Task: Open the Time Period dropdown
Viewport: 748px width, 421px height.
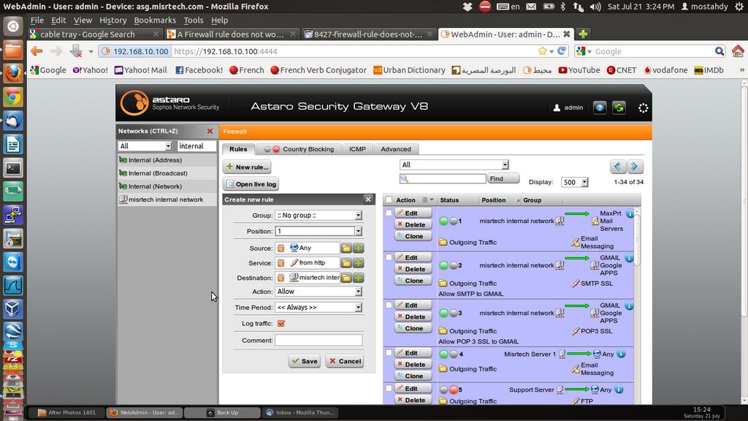Action: pyautogui.click(x=318, y=308)
